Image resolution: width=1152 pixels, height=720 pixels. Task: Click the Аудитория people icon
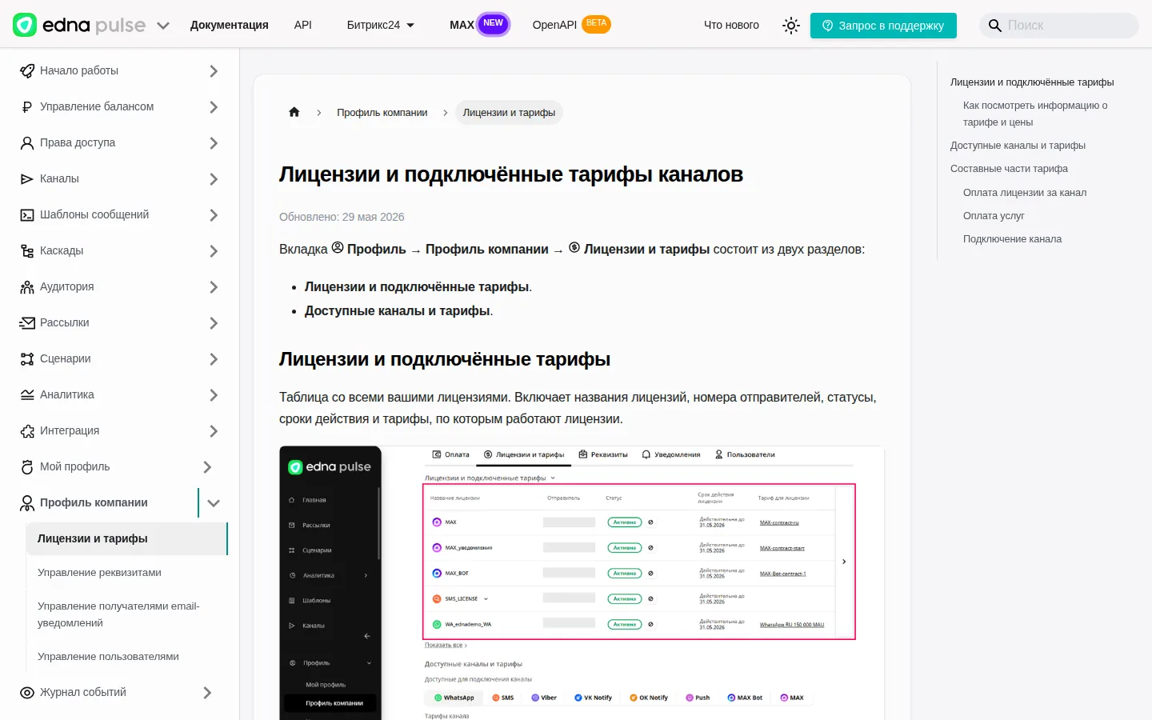click(x=27, y=287)
